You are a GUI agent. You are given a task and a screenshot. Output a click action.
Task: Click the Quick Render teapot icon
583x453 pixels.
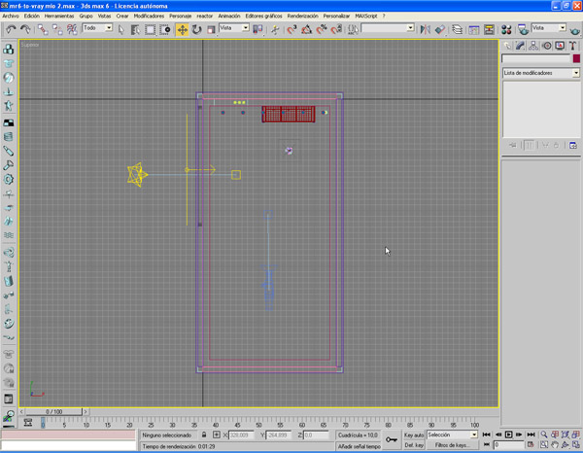(x=575, y=30)
